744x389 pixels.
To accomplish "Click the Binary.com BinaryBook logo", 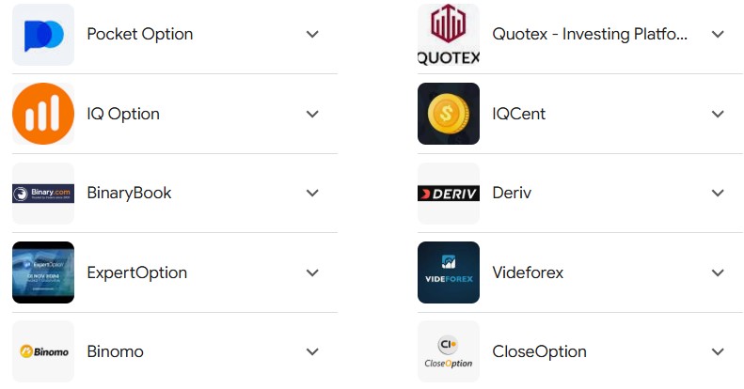I will (43, 194).
